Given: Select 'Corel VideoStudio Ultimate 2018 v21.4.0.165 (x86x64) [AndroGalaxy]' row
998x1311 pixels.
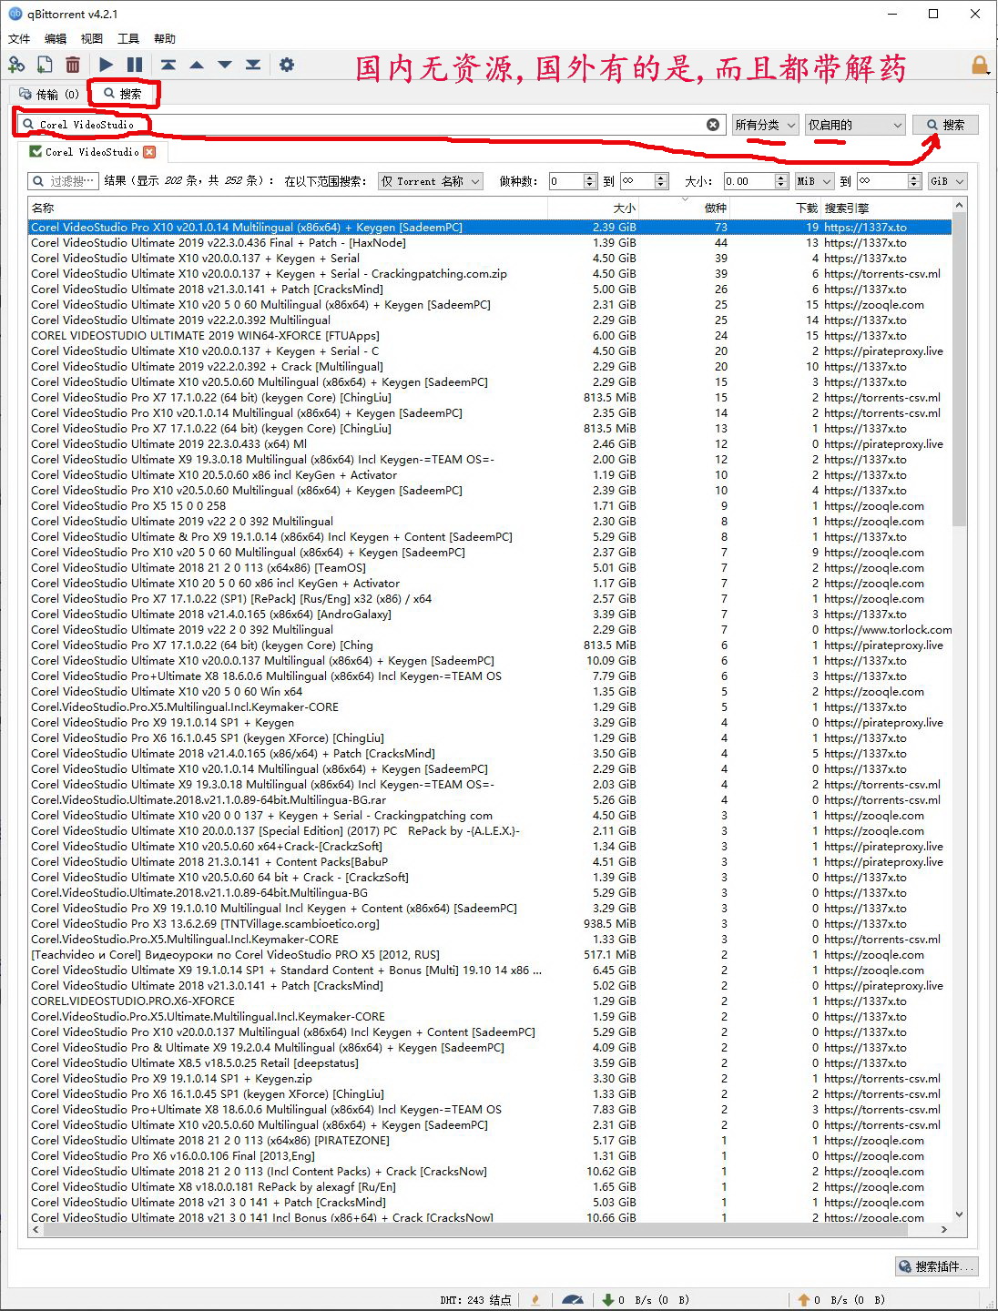Looking at the screenshot, I should click(490, 615).
